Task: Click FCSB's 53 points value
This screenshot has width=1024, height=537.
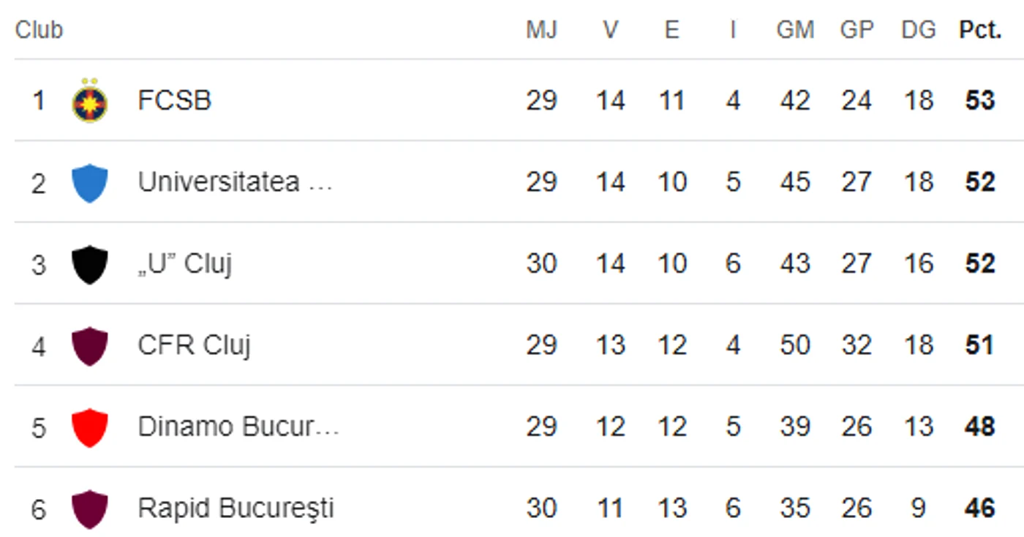Action: point(980,100)
